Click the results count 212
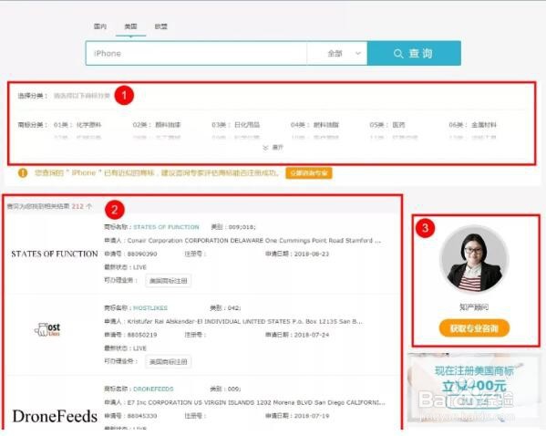Image resolution: width=546 pixels, height=436 pixels. [x=77, y=206]
